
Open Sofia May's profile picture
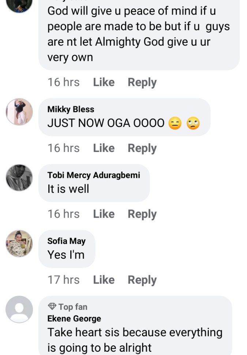19,243
